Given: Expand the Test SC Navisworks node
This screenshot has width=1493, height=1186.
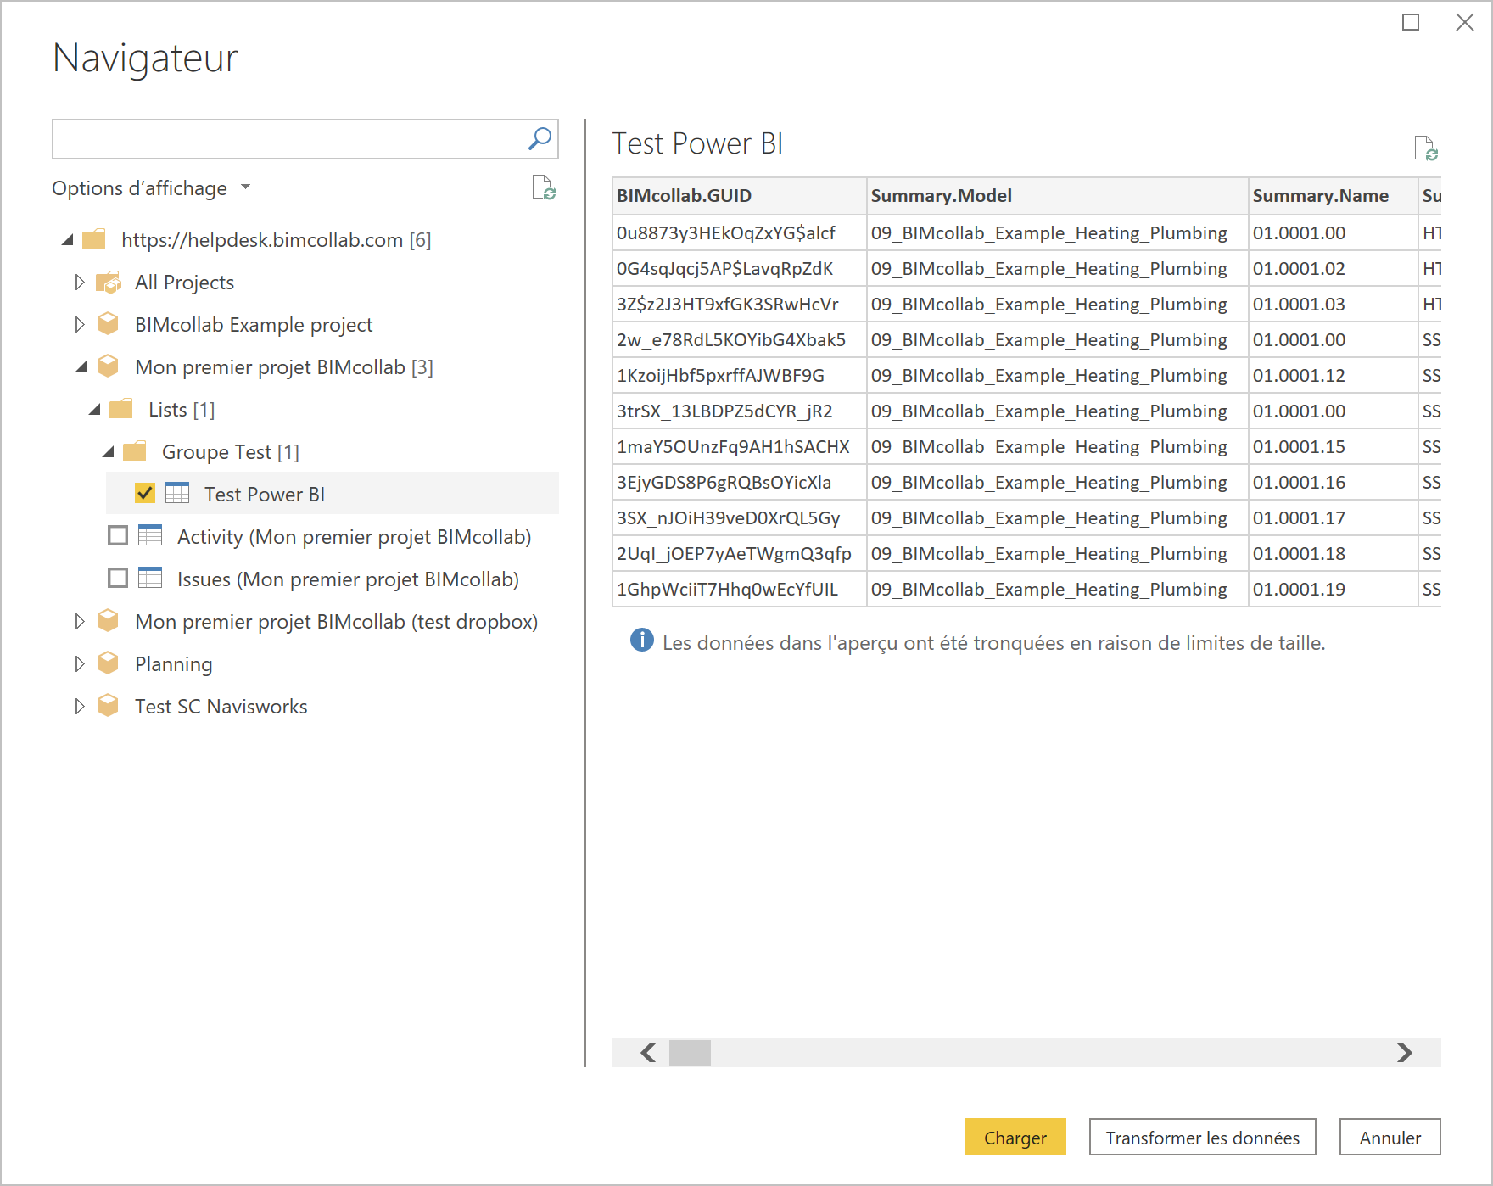Looking at the screenshot, I should click(x=80, y=706).
